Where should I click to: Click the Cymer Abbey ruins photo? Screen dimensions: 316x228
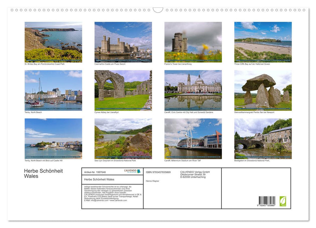click(x=123, y=90)
